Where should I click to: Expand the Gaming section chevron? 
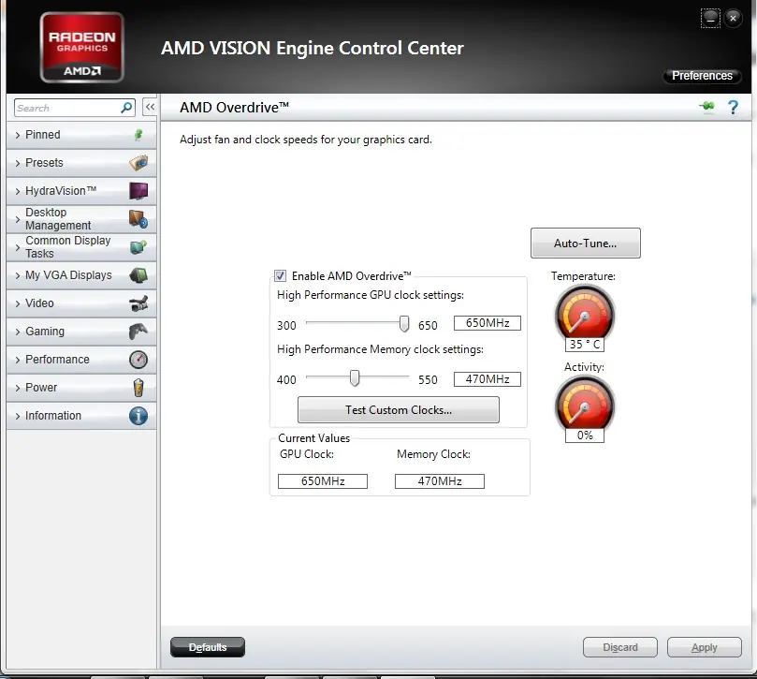(x=18, y=332)
